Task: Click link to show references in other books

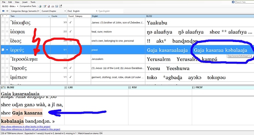Action: click(x=26, y=127)
